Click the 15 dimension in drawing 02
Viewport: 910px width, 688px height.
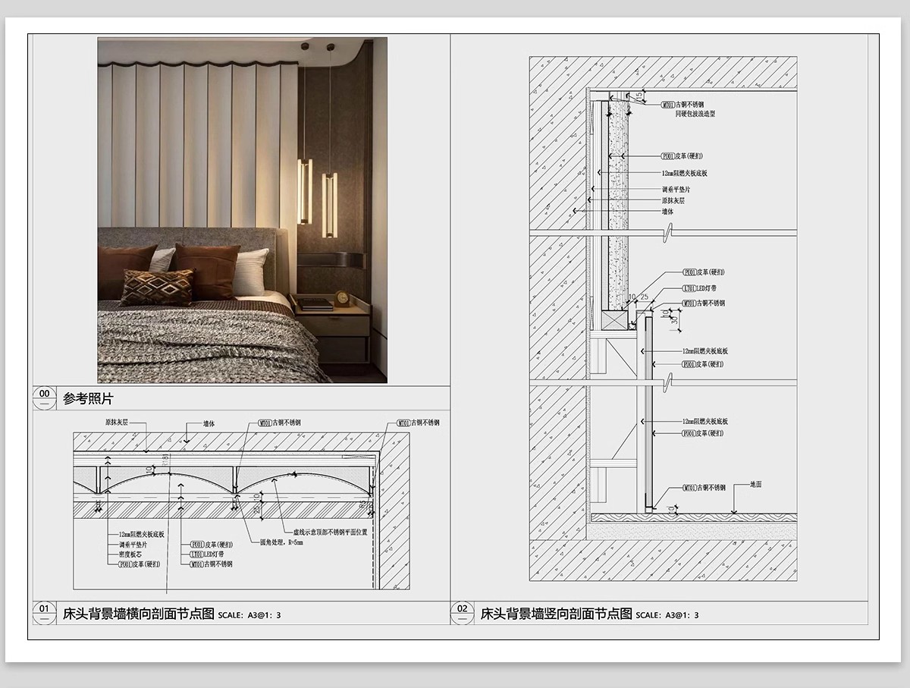(641, 95)
